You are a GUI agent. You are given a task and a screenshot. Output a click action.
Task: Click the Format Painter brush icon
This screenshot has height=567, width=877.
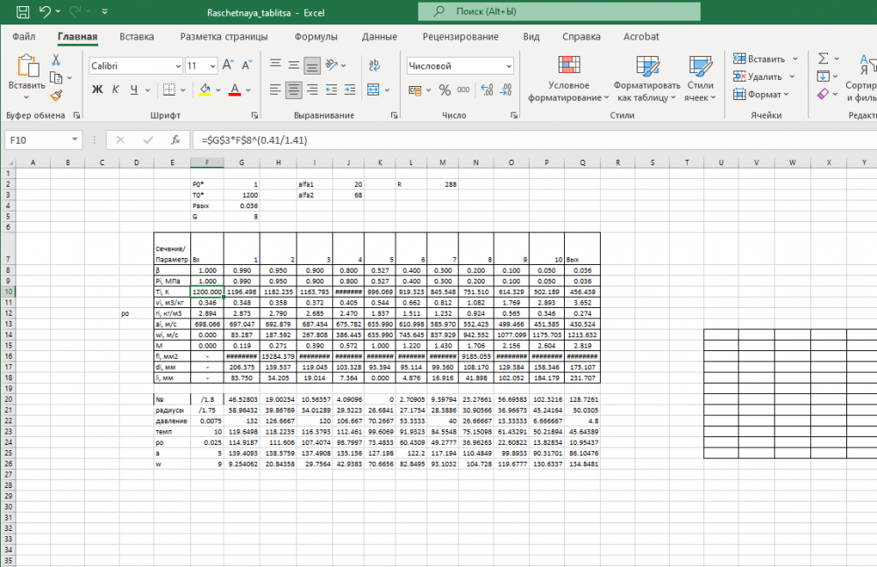click(56, 96)
